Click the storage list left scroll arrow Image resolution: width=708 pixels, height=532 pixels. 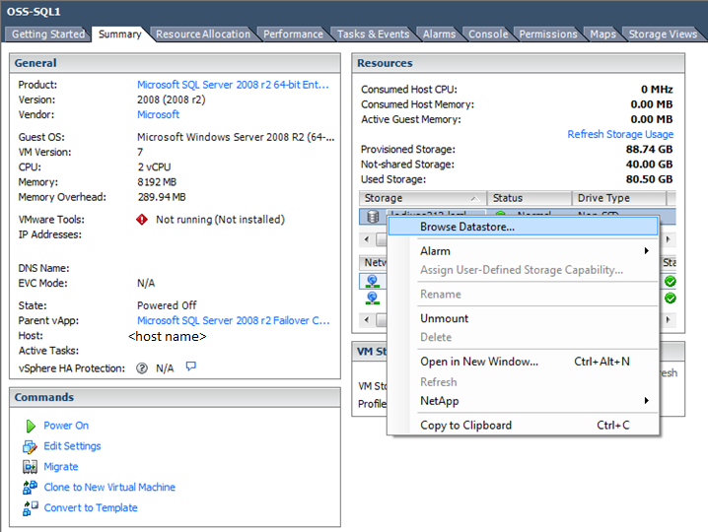(x=368, y=239)
